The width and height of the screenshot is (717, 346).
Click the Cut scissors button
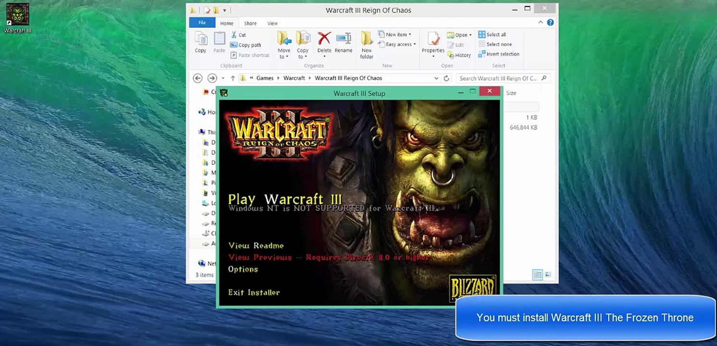pyautogui.click(x=239, y=35)
